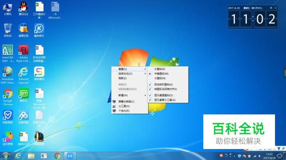This screenshot has width=286, height=160.
Task: Show hidden tray icons arrow
Action: 235,156
